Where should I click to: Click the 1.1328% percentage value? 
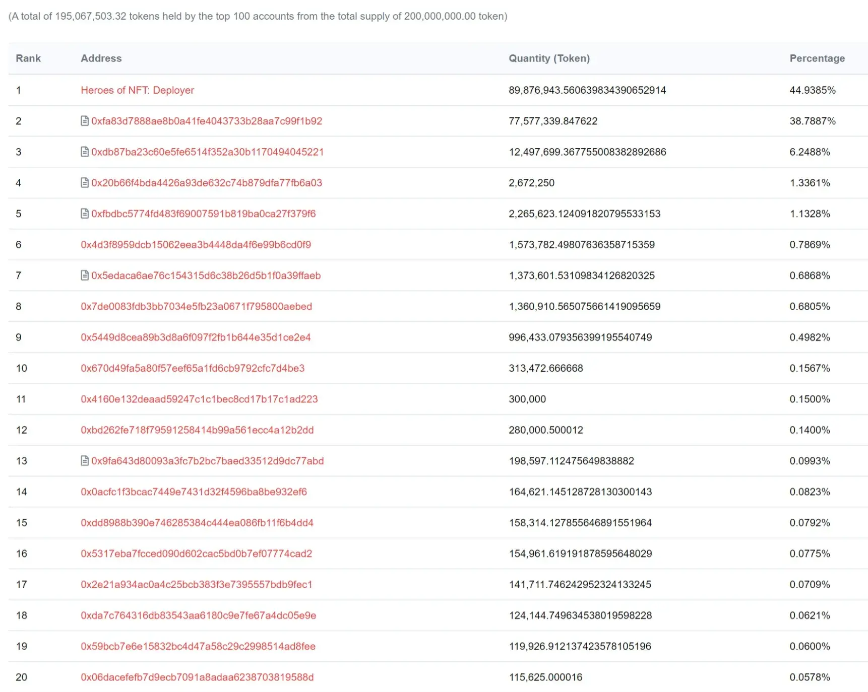[x=810, y=214]
